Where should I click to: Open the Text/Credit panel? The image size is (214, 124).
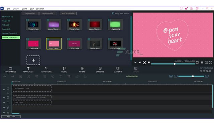(x=28, y=70)
